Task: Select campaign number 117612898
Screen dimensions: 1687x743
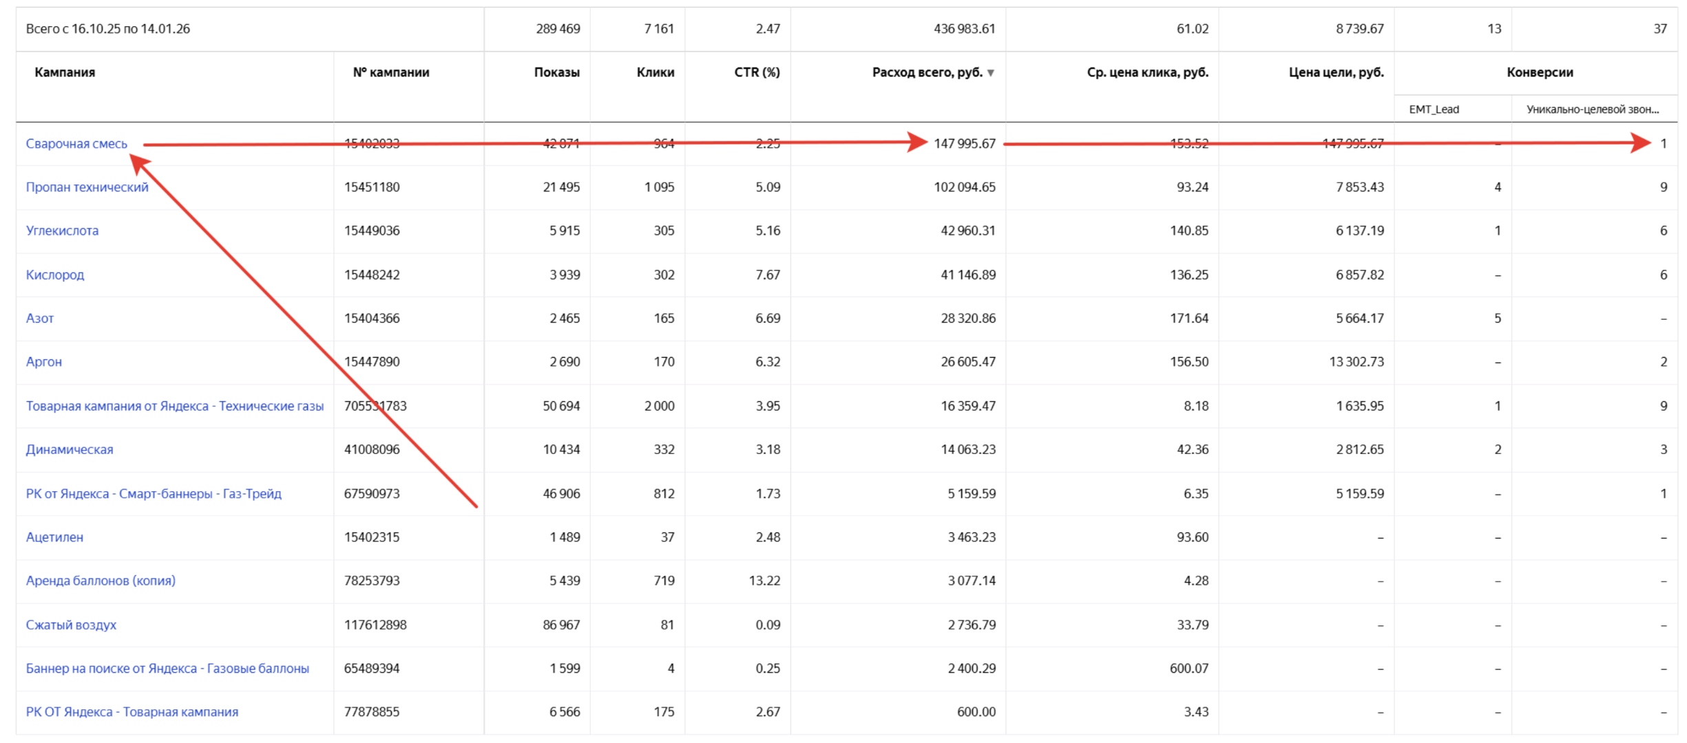Action: coord(375,625)
